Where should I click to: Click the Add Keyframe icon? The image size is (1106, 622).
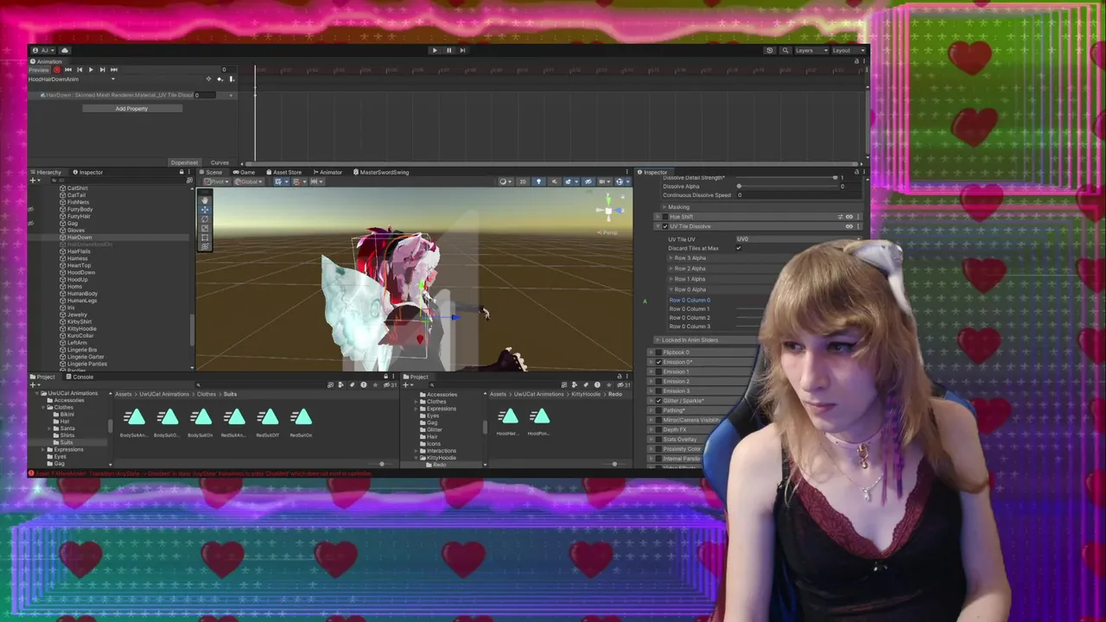tap(219, 79)
